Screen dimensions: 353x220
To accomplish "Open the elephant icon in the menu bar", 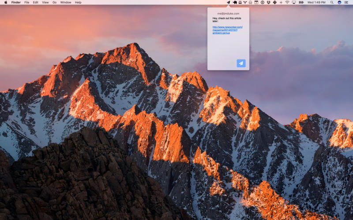I will [235, 2].
